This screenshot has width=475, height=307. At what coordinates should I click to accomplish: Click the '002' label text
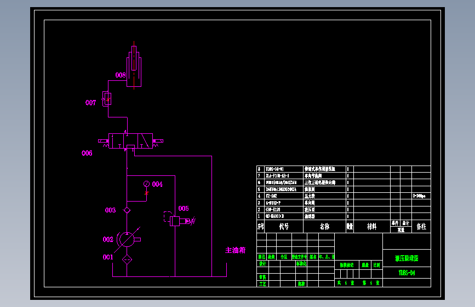point(108,240)
